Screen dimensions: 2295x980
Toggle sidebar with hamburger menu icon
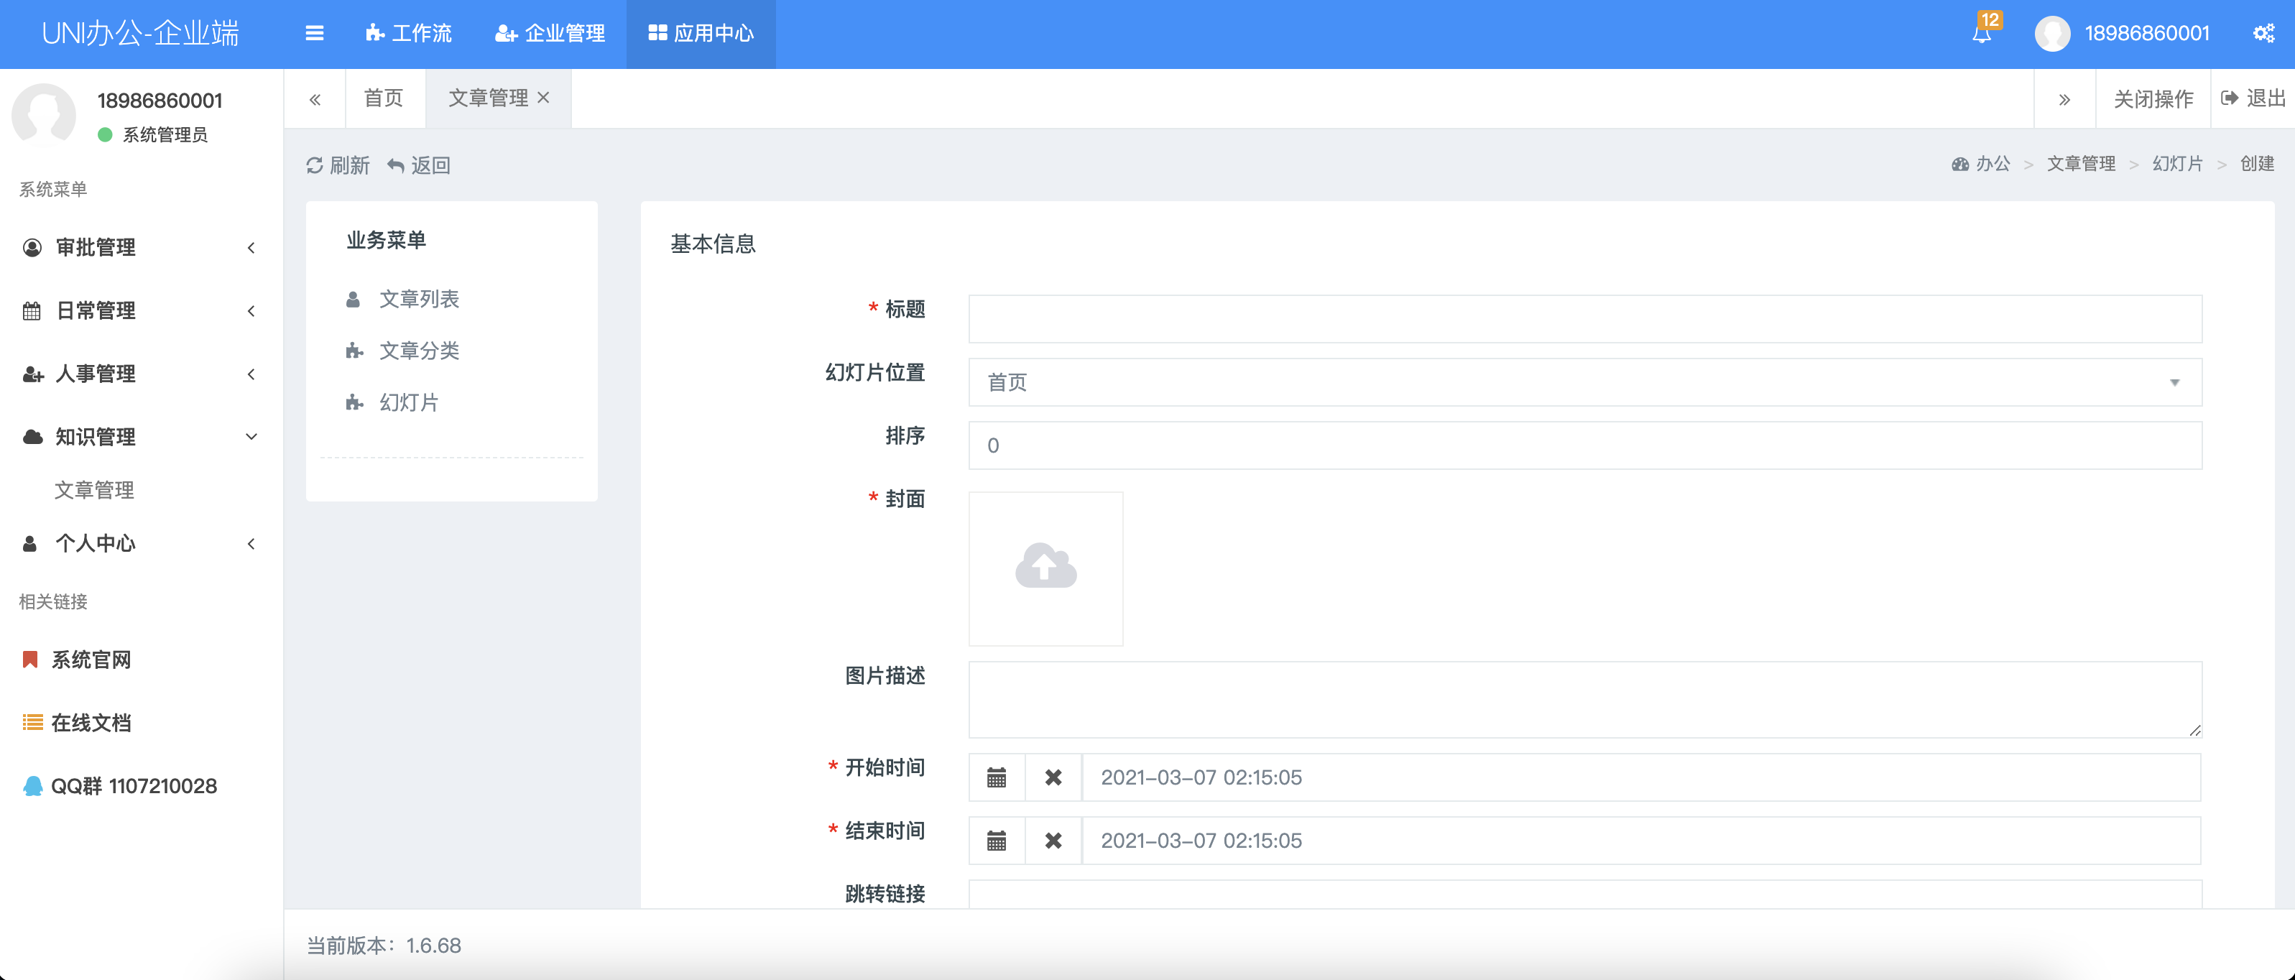tap(315, 34)
